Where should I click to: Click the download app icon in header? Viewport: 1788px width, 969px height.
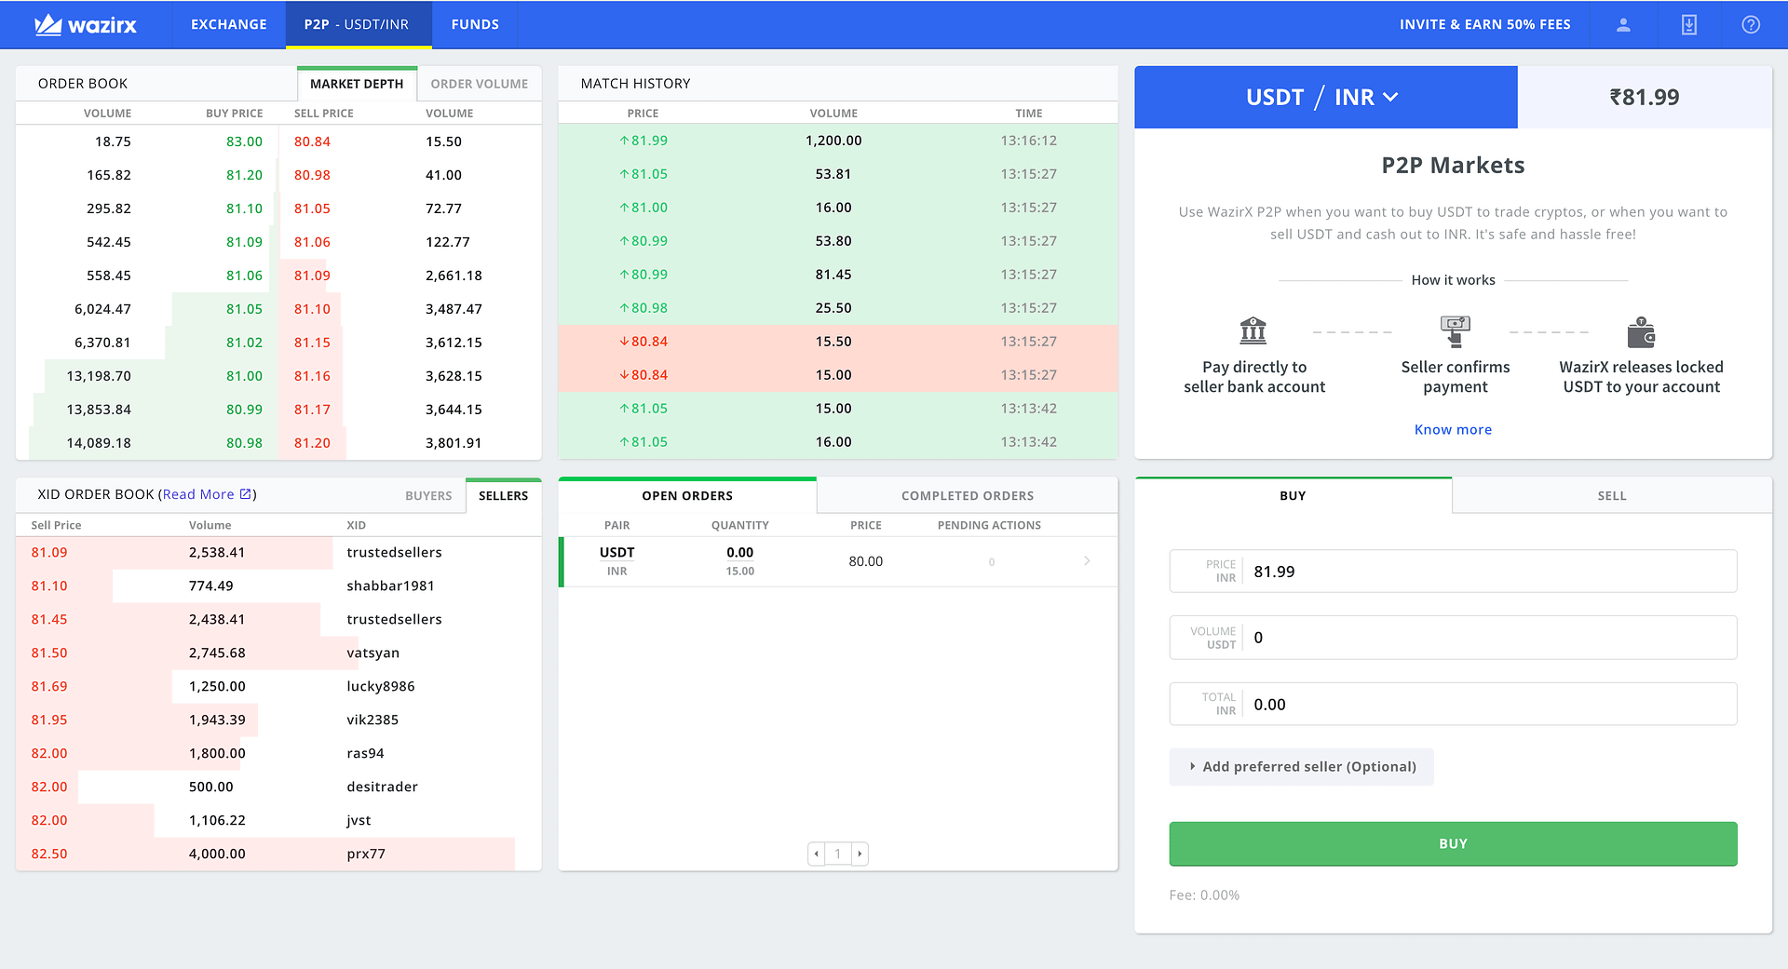[1688, 25]
